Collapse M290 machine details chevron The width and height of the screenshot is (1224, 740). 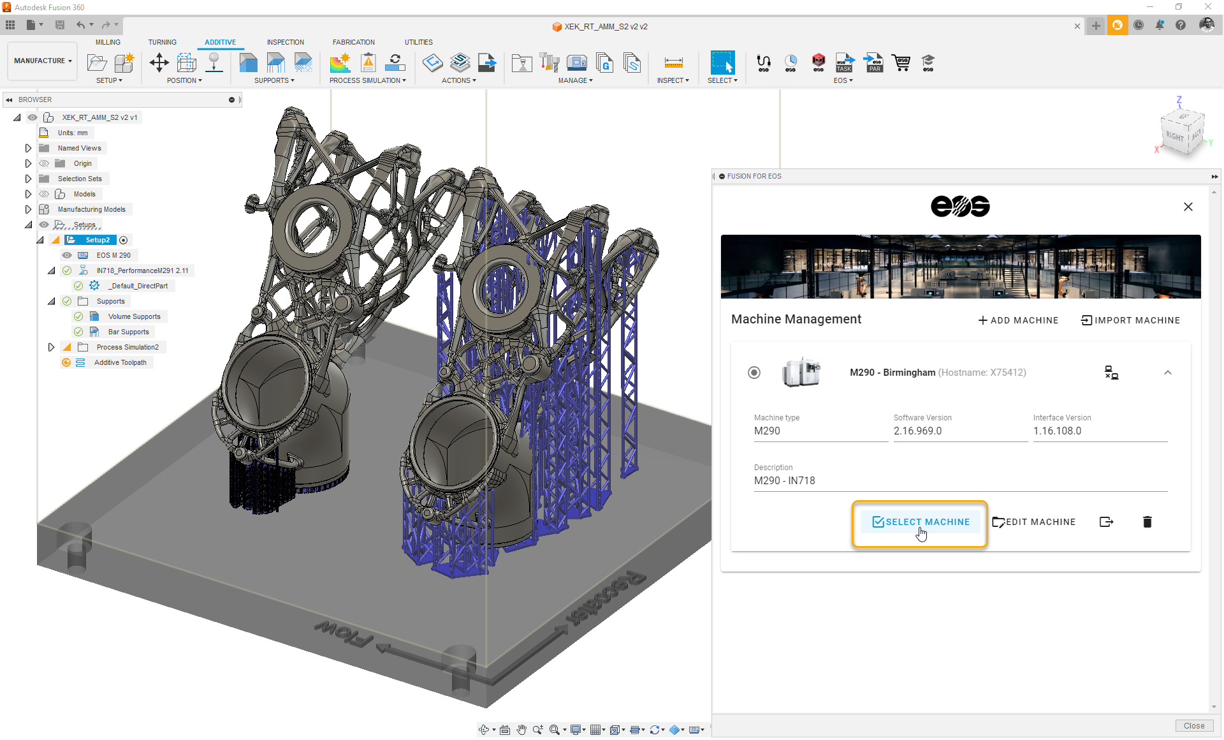[x=1167, y=373]
